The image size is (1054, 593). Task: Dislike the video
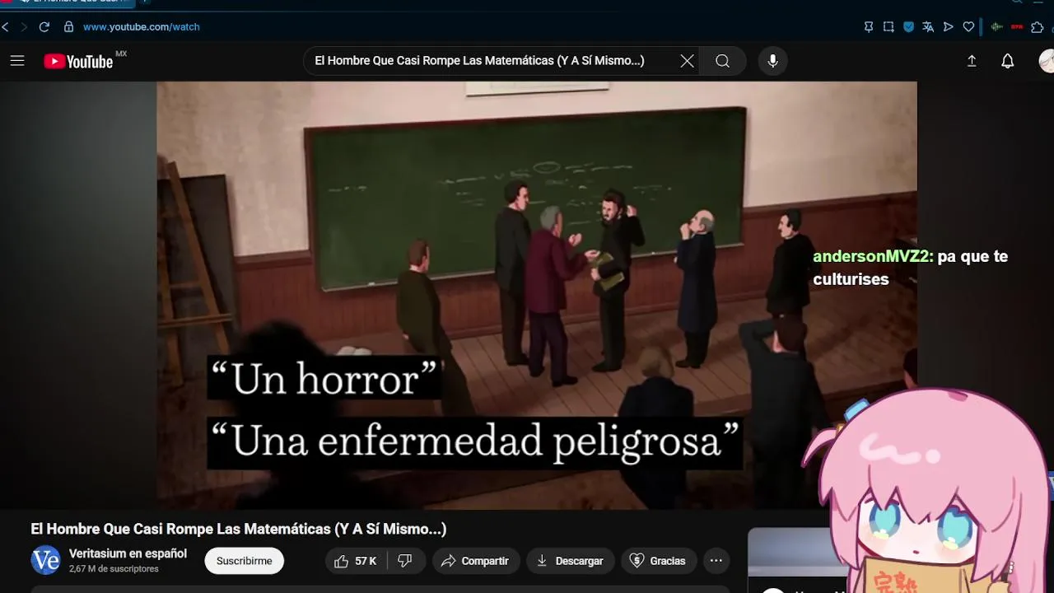(x=405, y=561)
